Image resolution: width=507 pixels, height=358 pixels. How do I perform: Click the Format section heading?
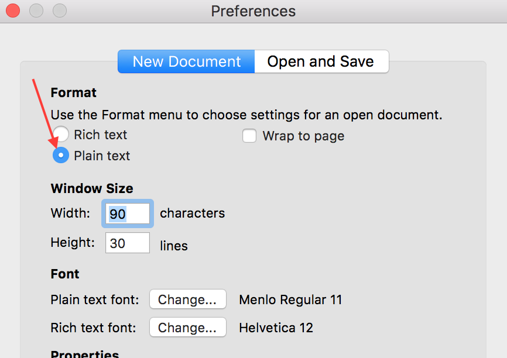(73, 92)
